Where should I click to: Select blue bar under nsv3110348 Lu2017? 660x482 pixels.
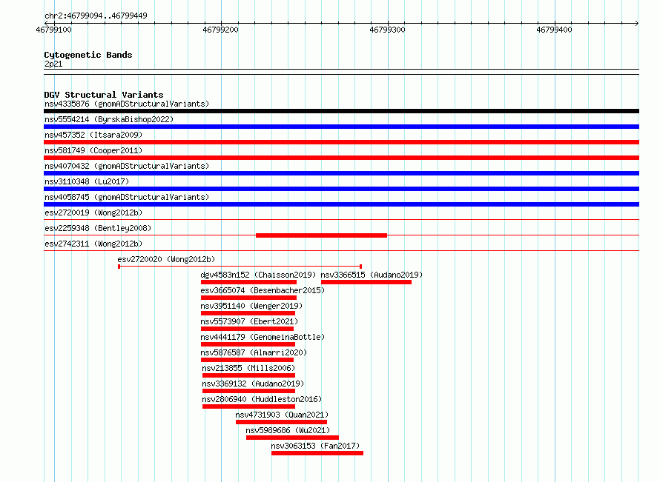341,189
